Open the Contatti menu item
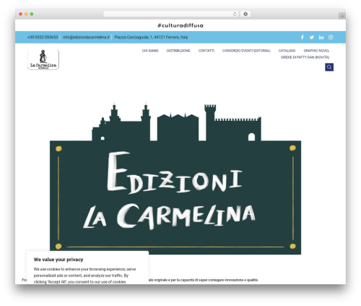Screen dimensions: 361x306 [x=206, y=51]
